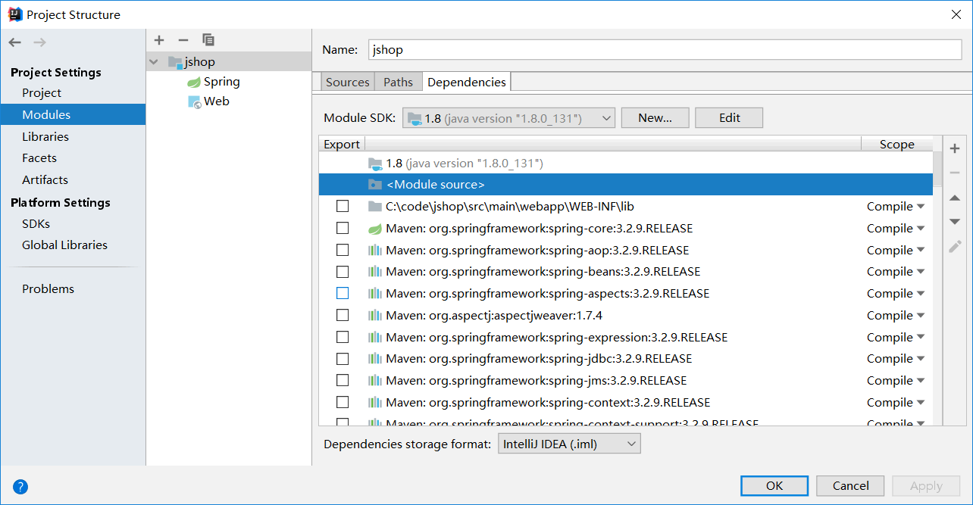Move dependency up with the up arrow icon
This screenshot has height=505, width=973.
pos(955,198)
